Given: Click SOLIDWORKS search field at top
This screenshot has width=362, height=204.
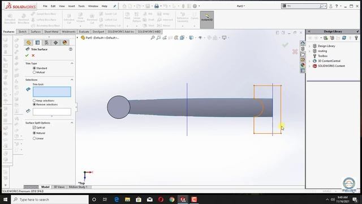Looking at the screenshot, I should point(304,6).
